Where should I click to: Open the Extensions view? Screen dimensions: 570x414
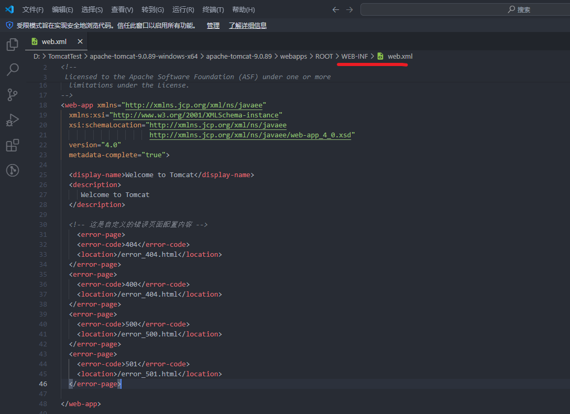[13, 145]
